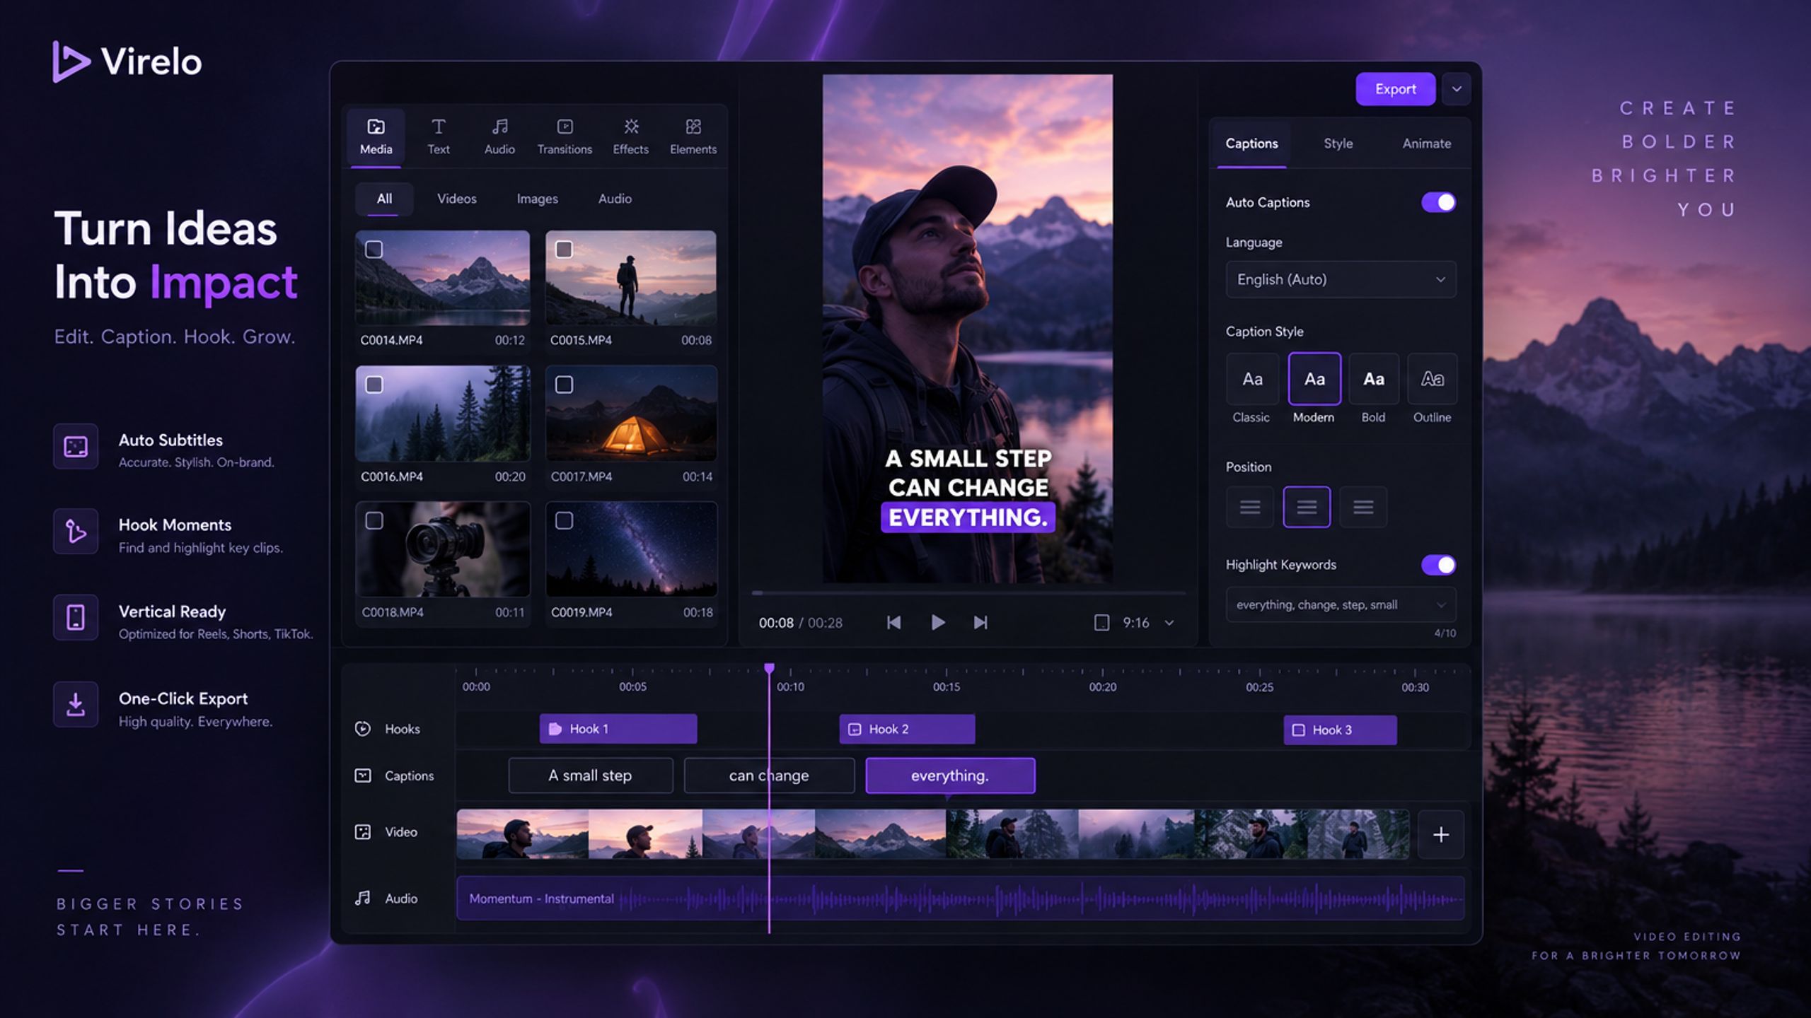Image resolution: width=1811 pixels, height=1018 pixels.
Task: Filter media library by Audio
Action: point(615,199)
